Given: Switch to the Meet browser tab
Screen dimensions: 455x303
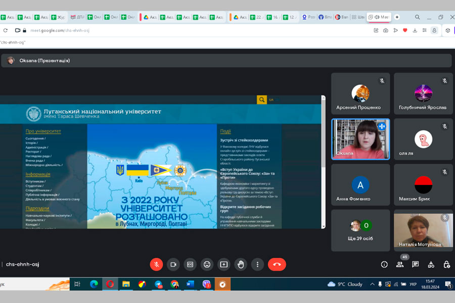Looking at the screenshot, I should point(379,17).
